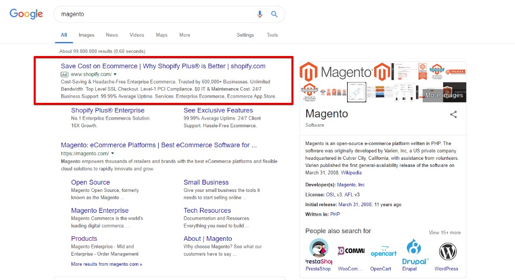
Task: Open search Tools
Action: click(x=272, y=35)
